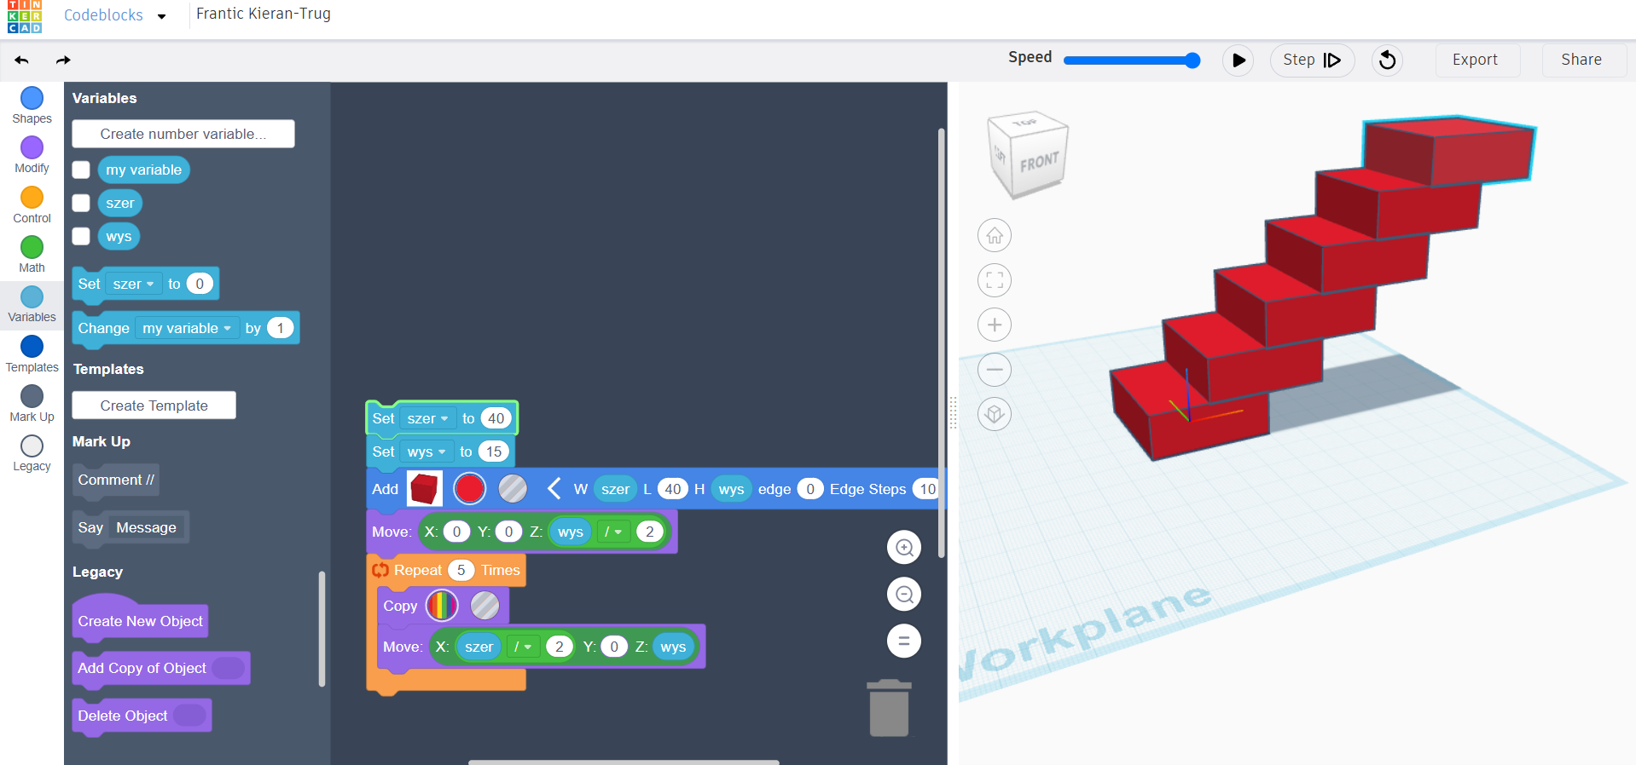Adjust the Speed slider
This screenshot has width=1636, height=765.
pyautogui.click(x=1132, y=60)
